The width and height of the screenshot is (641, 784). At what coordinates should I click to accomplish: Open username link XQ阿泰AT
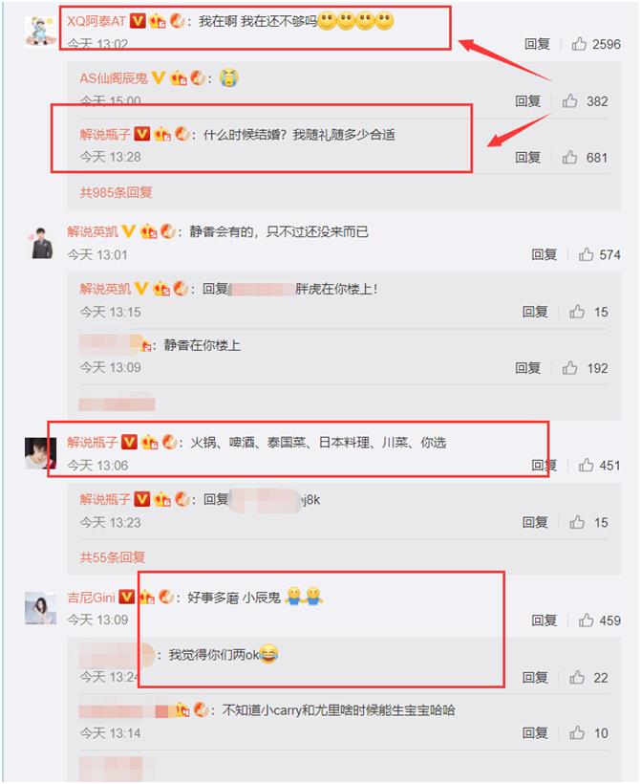[x=96, y=21]
